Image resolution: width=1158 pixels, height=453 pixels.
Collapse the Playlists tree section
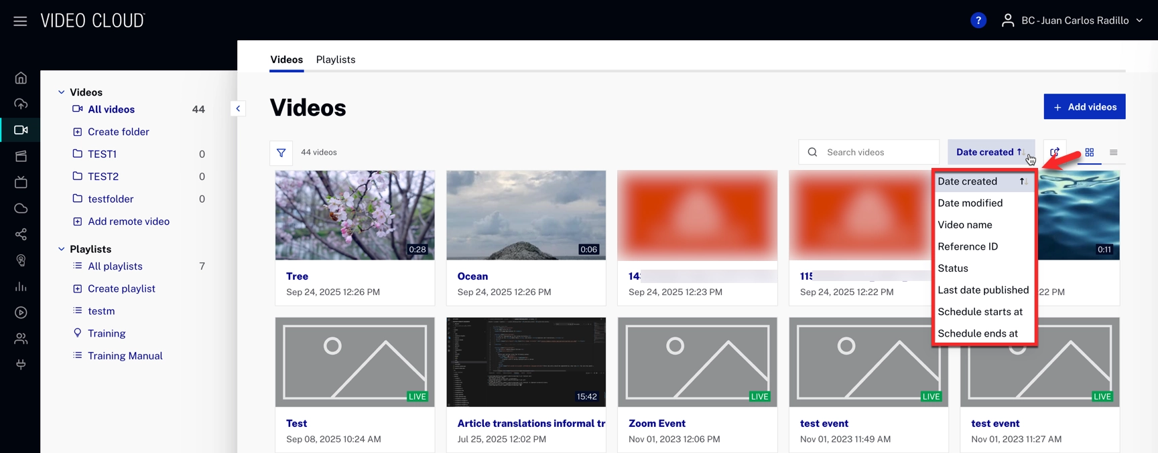tap(62, 249)
